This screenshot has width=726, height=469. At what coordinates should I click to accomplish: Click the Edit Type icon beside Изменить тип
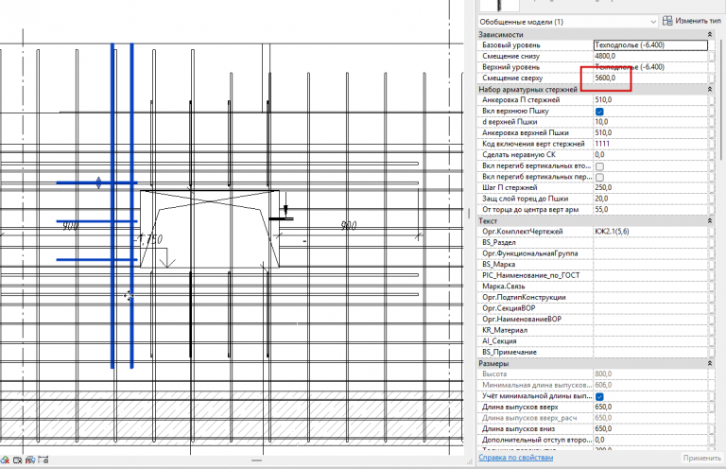pyautogui.click(x=667, y=21)
